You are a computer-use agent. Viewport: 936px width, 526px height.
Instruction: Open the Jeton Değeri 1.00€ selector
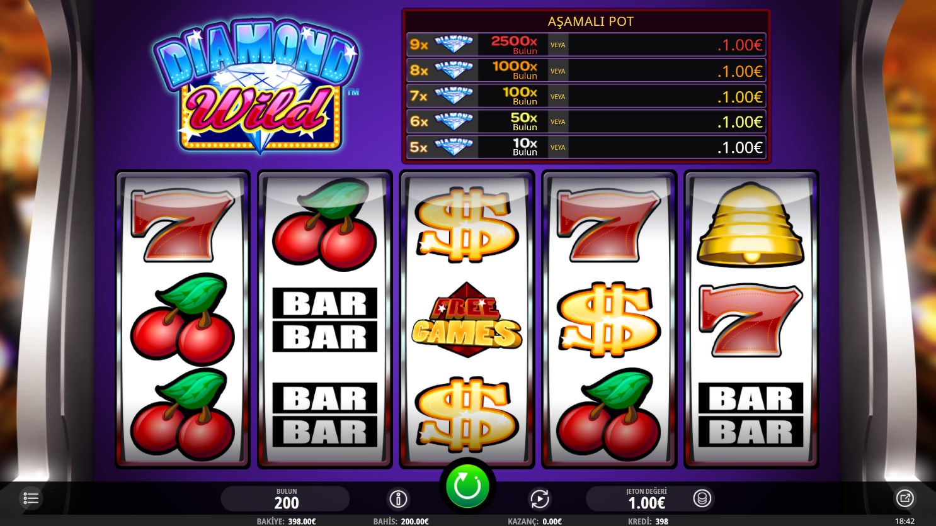click(647, 498)
